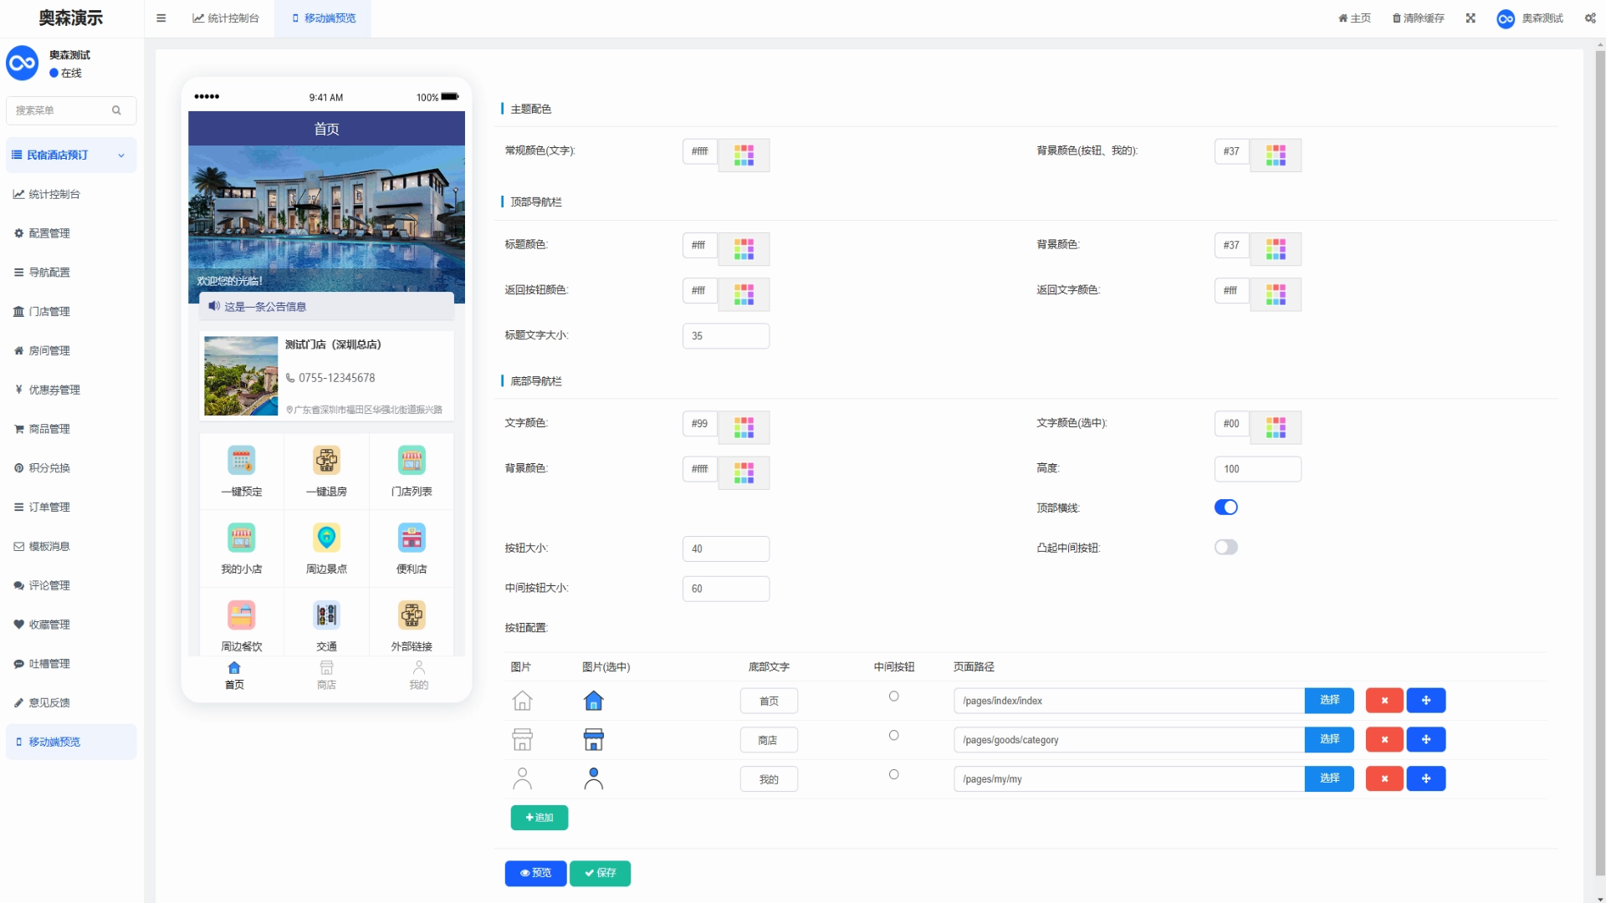Click the fullscreen expand icon in header

1470,18
